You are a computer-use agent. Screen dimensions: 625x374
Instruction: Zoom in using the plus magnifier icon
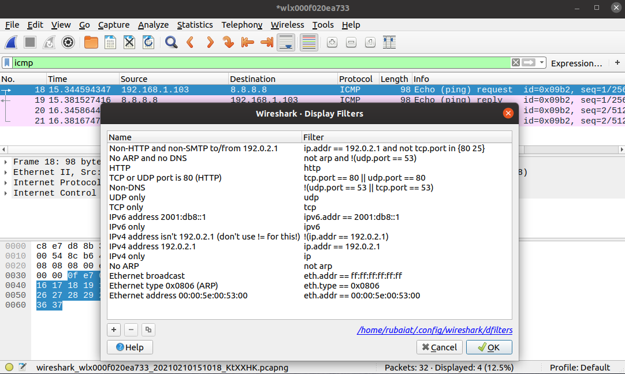click(332, 42)
